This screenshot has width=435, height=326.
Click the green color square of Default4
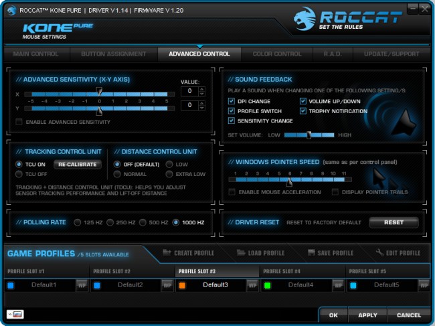(267, 285)
